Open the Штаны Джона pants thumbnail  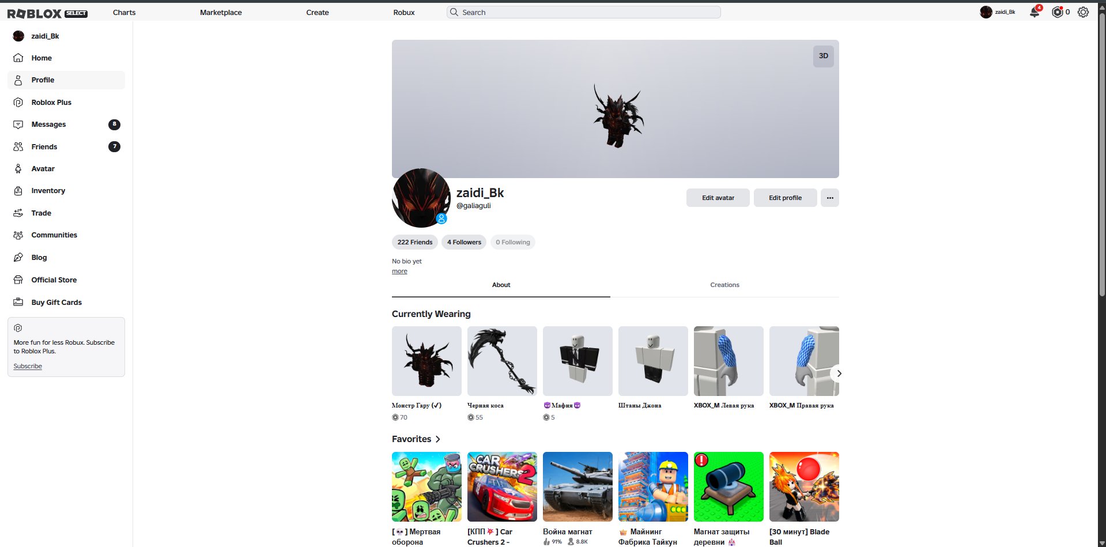653,361
